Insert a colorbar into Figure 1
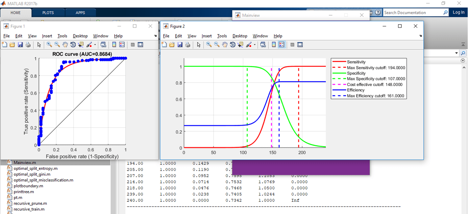 (x=114, y=44)
